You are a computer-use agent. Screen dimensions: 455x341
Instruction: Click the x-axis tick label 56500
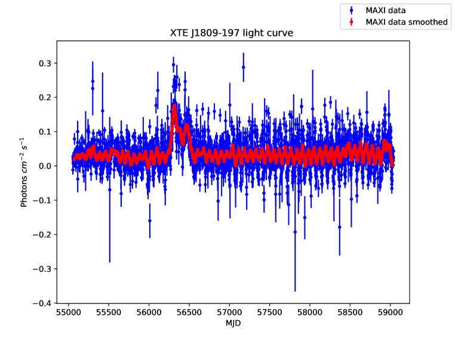pyautogui.click(x=189, y=312)
